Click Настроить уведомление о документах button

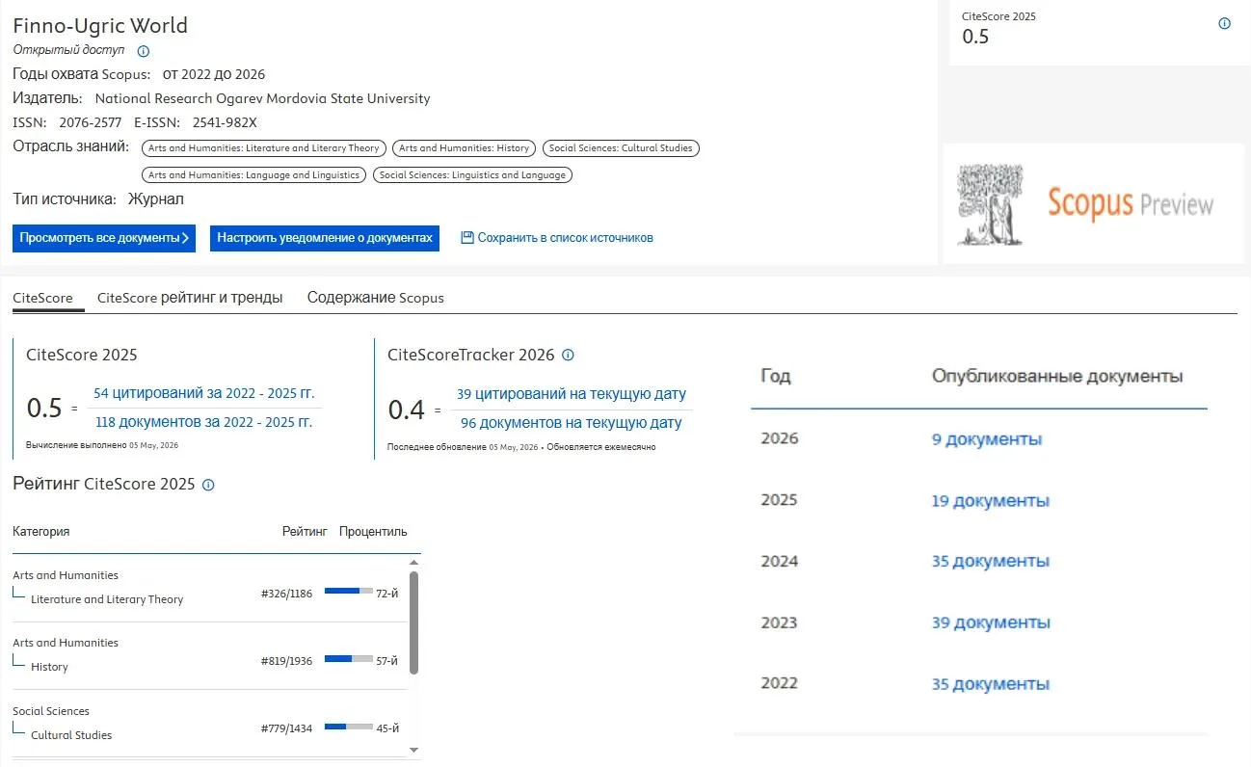(325, 238)
